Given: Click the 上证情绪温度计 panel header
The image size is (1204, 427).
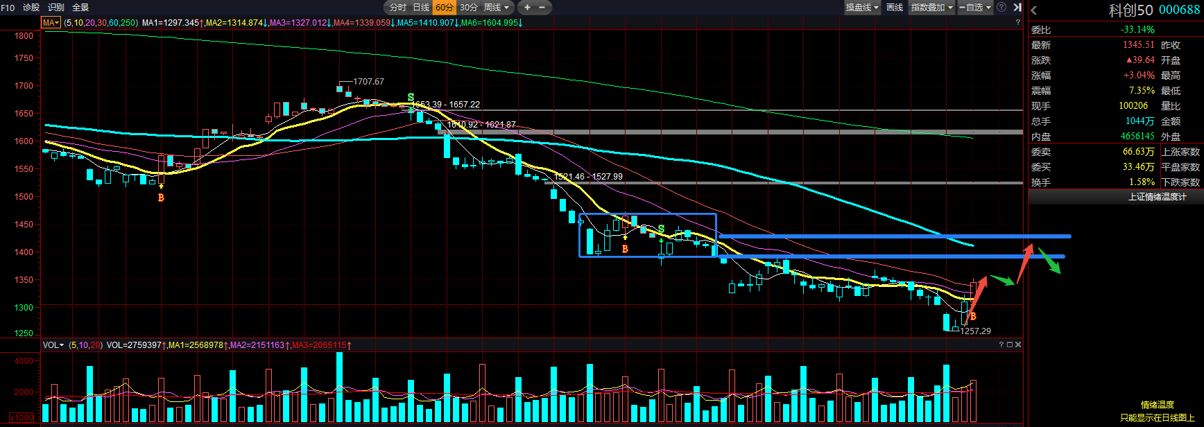Looking at the screenshot, I should (x=1158, y=197).
